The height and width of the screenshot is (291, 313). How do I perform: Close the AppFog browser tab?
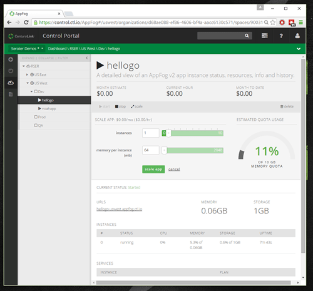(59, 14)
